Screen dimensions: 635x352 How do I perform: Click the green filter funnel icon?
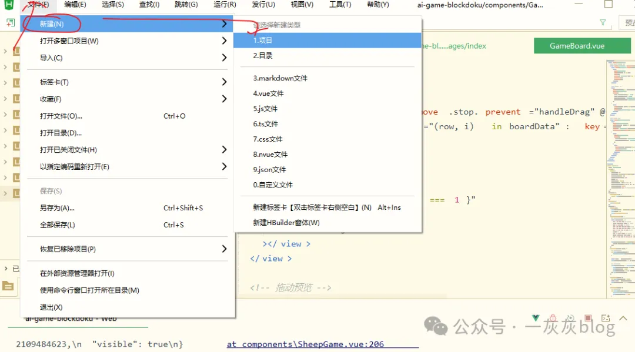tap(603, 22)
